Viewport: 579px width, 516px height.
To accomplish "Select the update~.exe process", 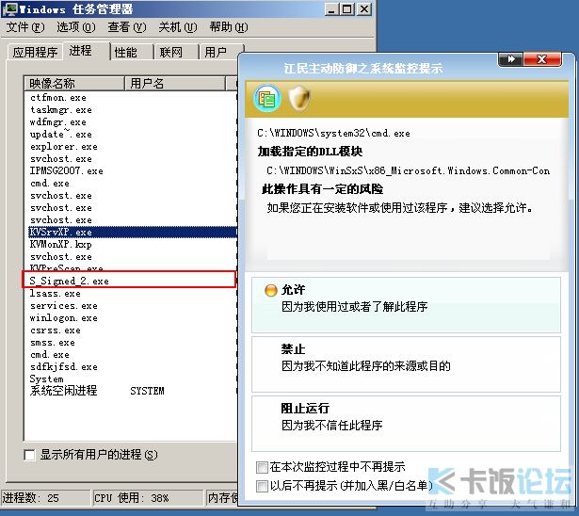I will click(61, 135).
